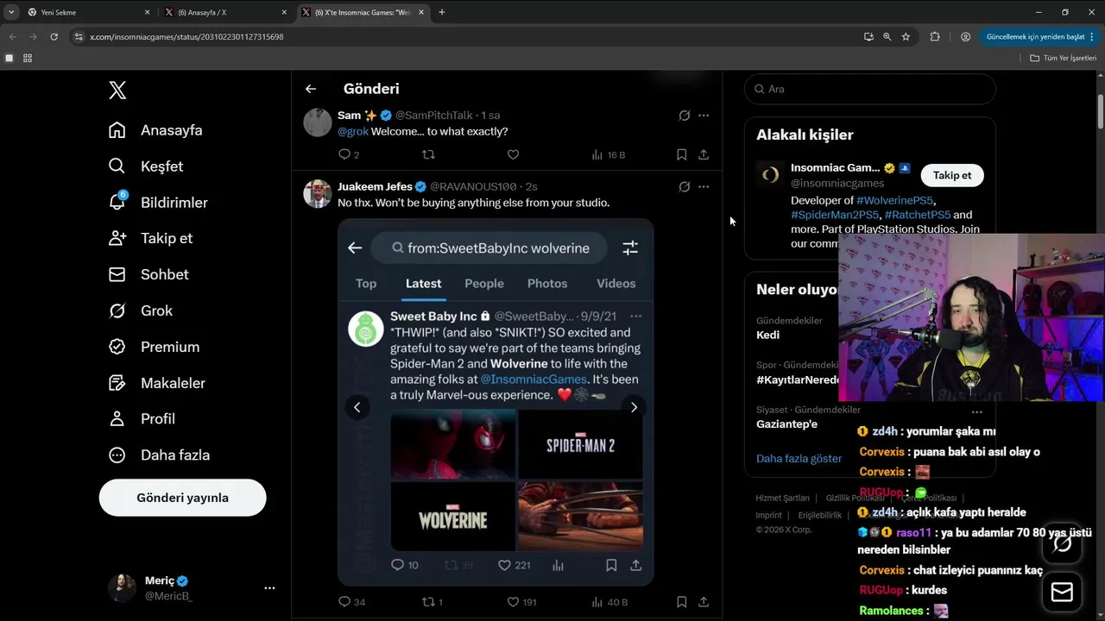Open the Chrome profile icon
This screenshot has height=621, width=1105.
tap(965, 37)
